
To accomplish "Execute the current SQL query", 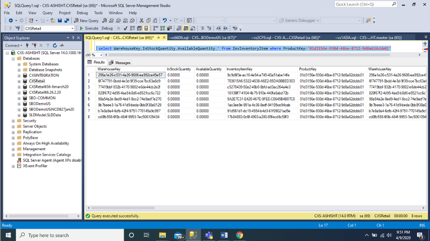I will click(x=89, y=28).
